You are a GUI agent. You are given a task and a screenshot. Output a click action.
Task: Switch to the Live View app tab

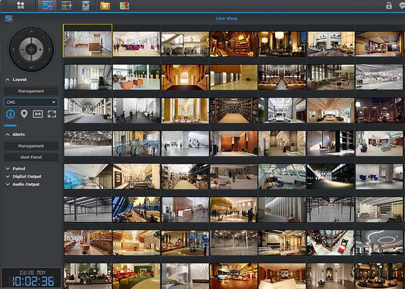[x=47, y=6]
